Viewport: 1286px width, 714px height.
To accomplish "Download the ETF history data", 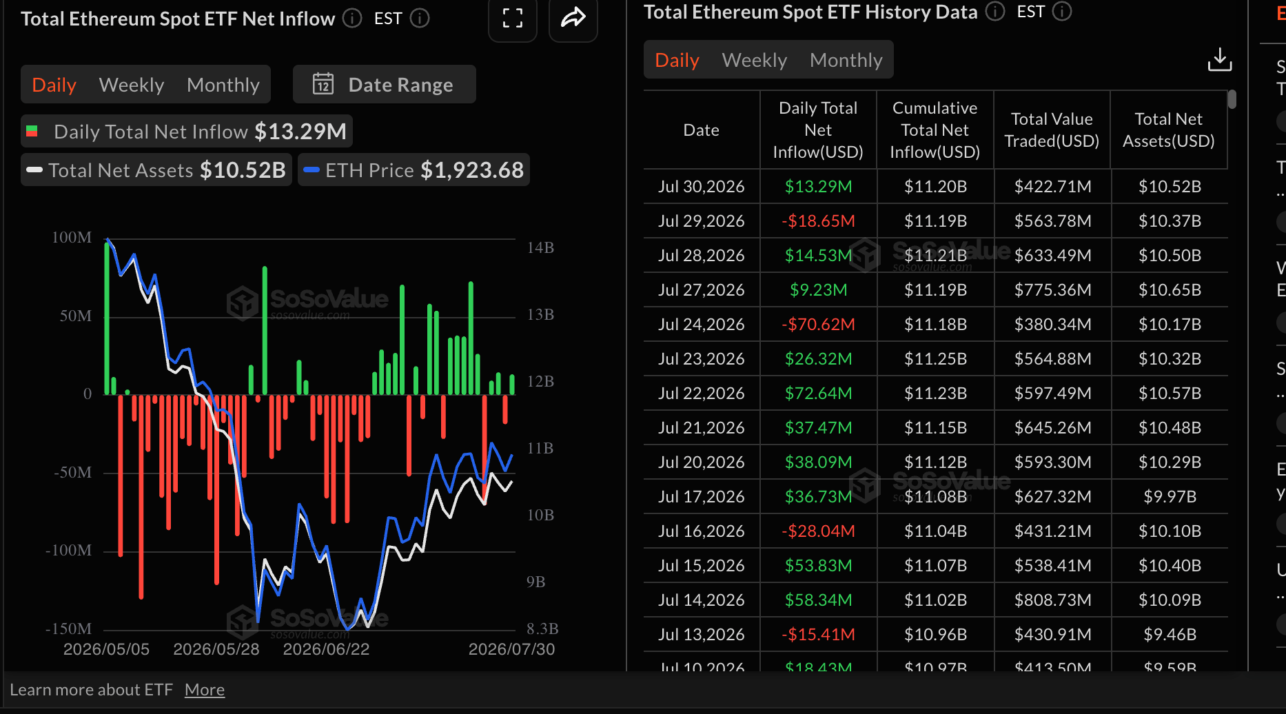I will pyautogui.click(x=1219, y=60).
